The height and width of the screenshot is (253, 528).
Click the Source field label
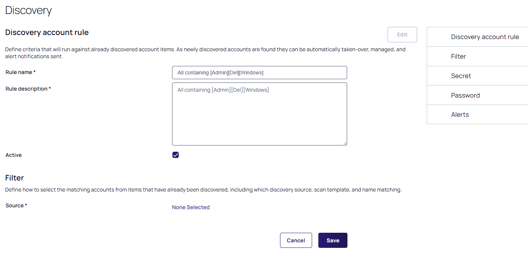tap(16, 205)
